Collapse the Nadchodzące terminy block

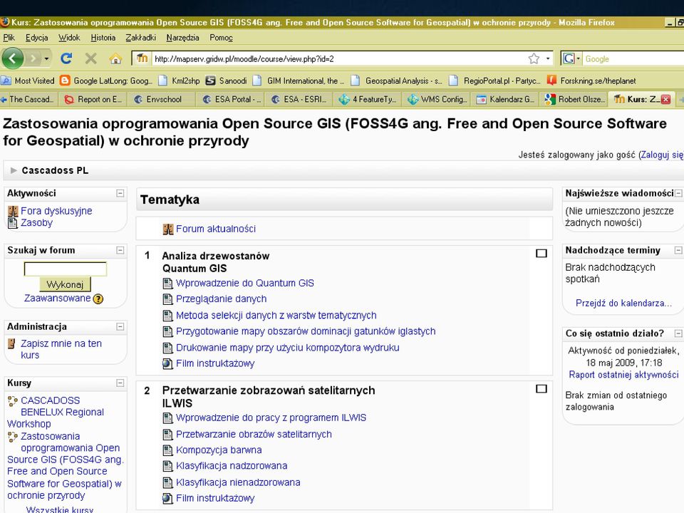click(x=678, y=250)
